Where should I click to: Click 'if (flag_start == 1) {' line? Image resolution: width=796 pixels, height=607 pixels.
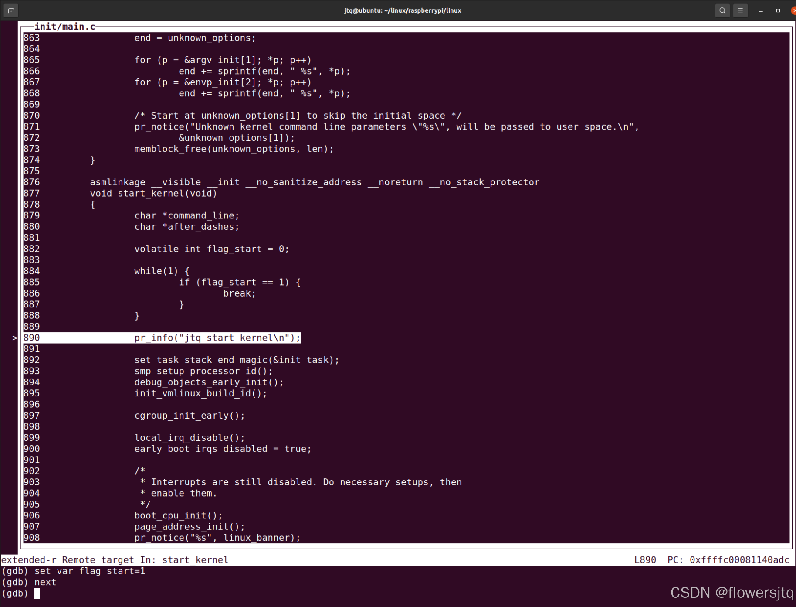240,282
